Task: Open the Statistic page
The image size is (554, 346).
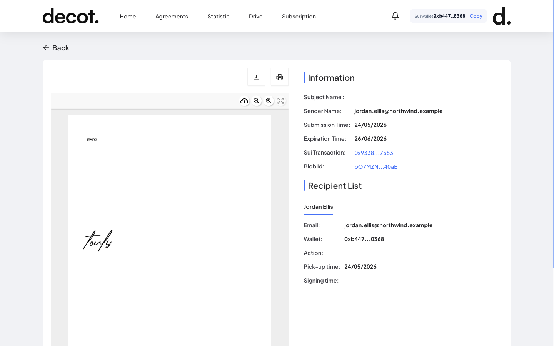Action: pos(219,16)
